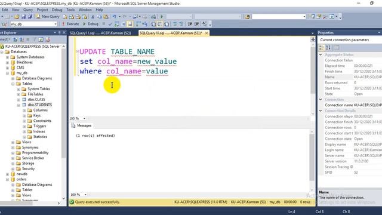
Task: Switch output to Results to Text
Action: coord(153,24)
